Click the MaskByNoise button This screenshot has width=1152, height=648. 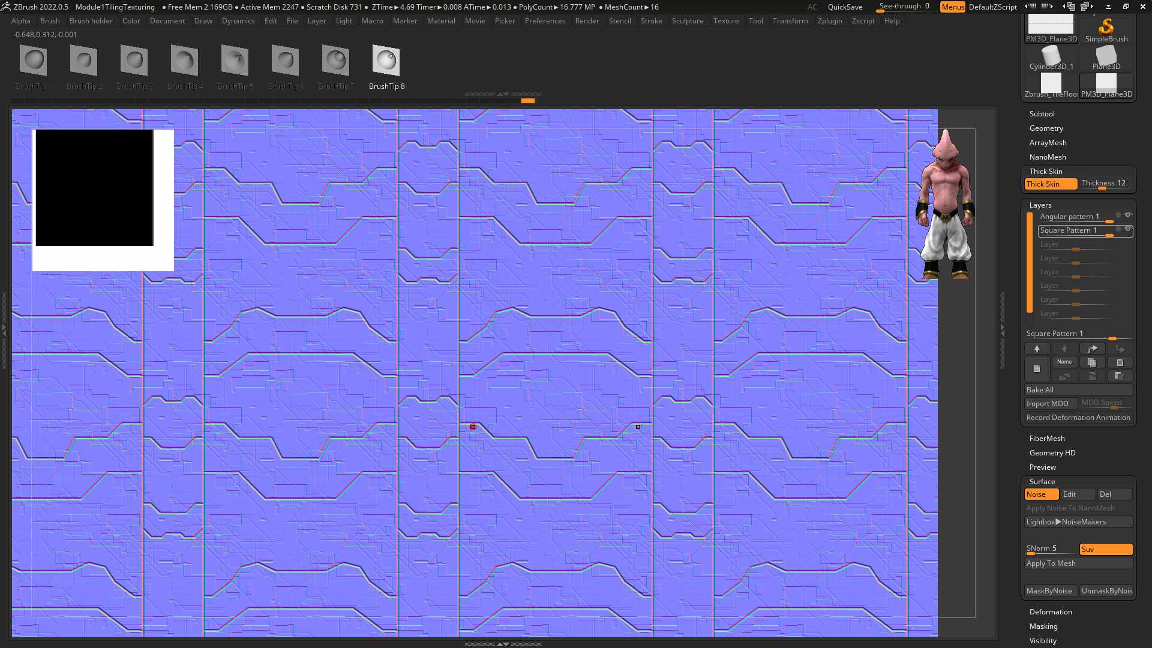coord(1051,591)
